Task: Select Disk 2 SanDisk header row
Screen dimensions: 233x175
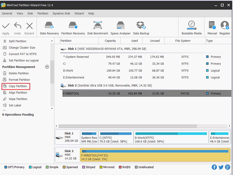Action: [x=146, y=85]
